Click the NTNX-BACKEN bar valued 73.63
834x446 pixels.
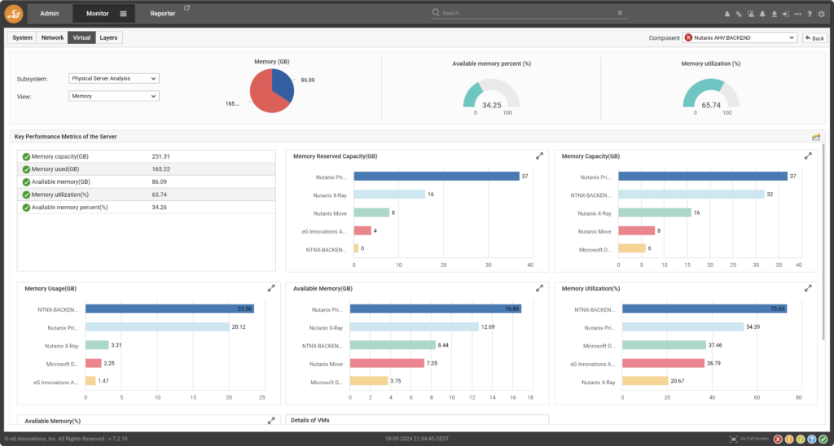tap(705, 308)
